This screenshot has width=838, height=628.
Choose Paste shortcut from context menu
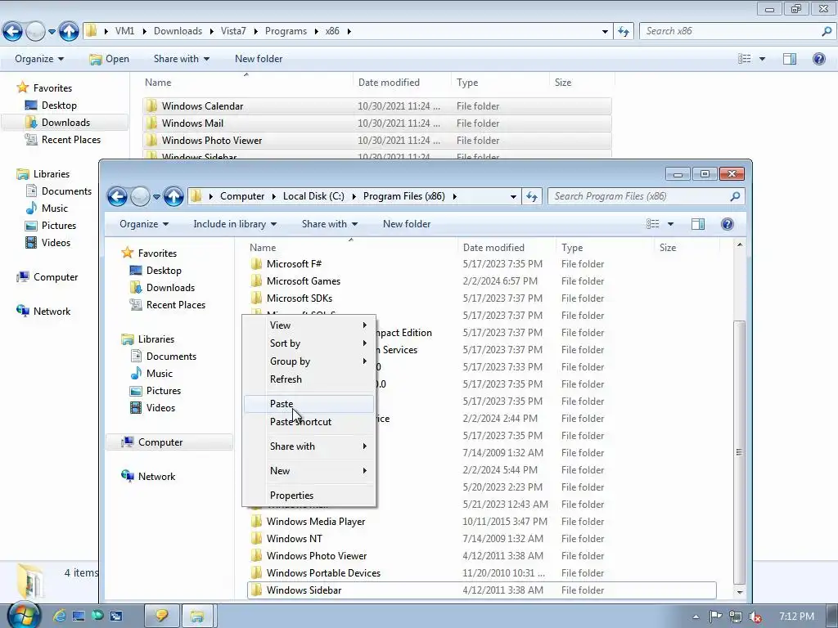[x=309, y=422]
